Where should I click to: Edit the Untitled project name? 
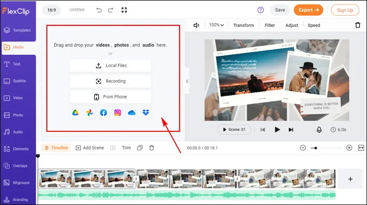point(77,10)
